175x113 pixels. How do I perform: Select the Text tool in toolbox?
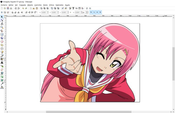(2, 63)
